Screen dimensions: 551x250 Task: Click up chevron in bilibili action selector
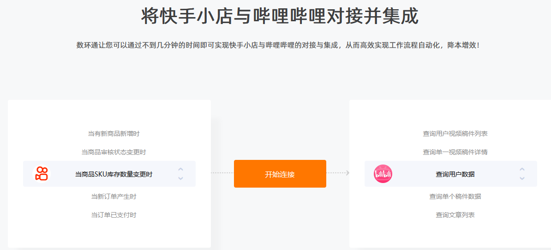pyautogui.click(x=522, y=170)
